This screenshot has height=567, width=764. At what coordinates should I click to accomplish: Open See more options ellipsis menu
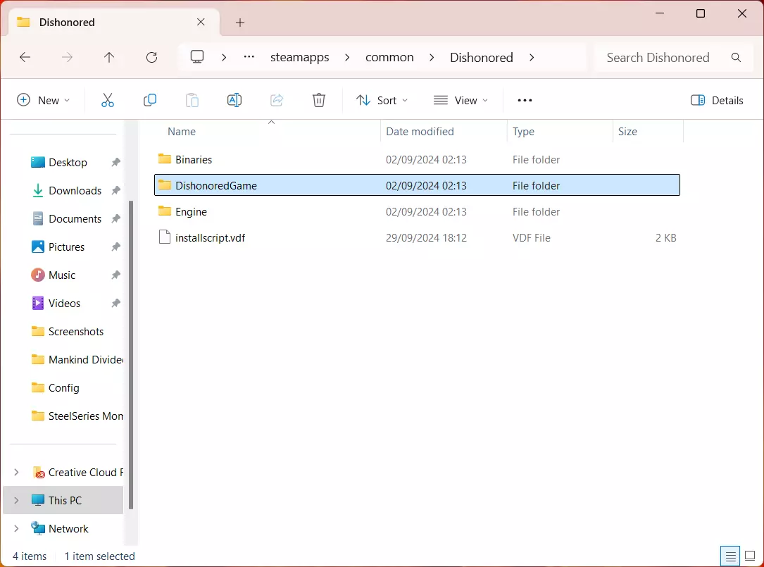[x=525, y=100]
